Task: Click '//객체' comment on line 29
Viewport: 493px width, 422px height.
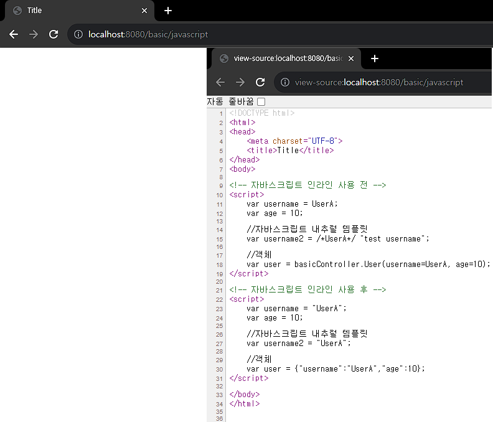Action: 259,359
